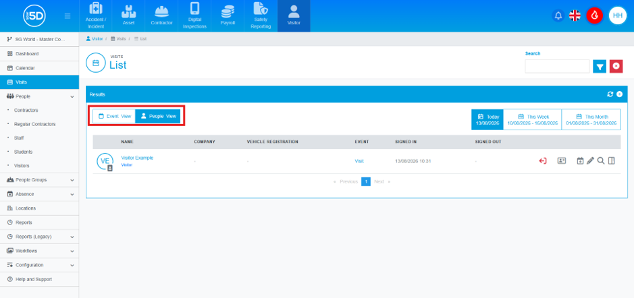The width and height of the screenshot is (634, 298).
Task: Click the VEHICLE REGISTRATION column header
Action: click(273, 142)
